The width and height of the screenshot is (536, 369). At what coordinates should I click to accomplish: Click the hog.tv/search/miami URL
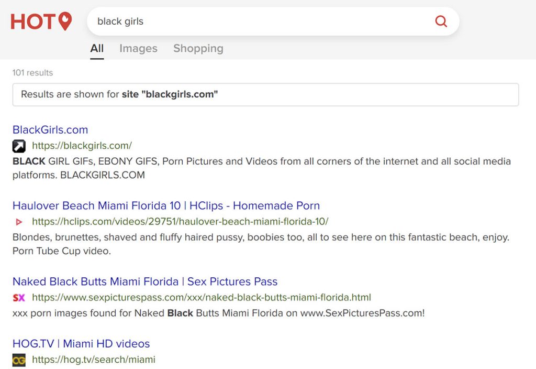(x=93, y=360)
